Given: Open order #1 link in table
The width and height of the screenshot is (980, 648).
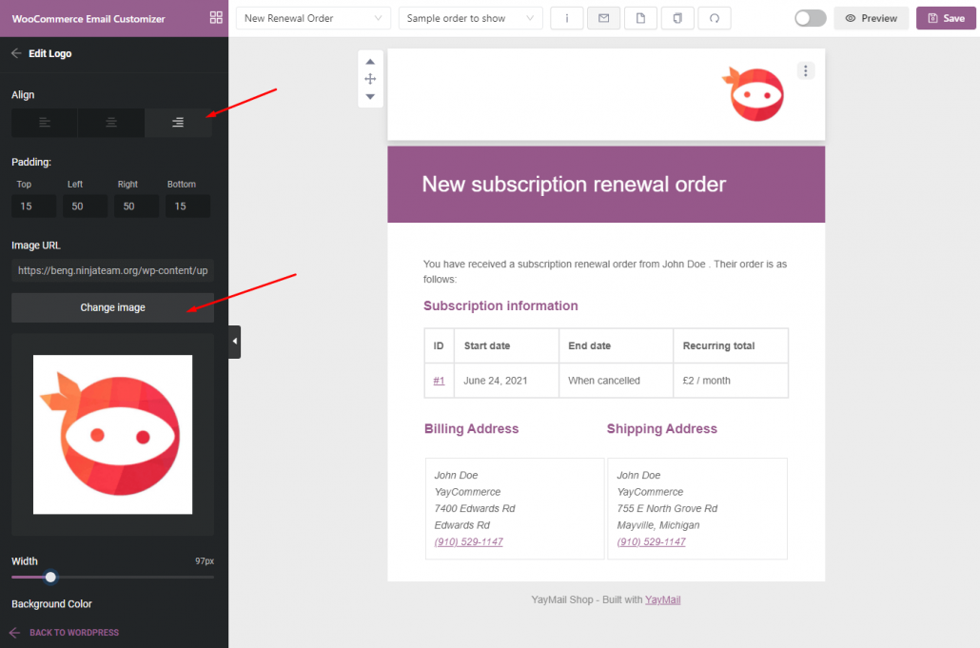Looking at the screenshot, I should click(439, 381).
